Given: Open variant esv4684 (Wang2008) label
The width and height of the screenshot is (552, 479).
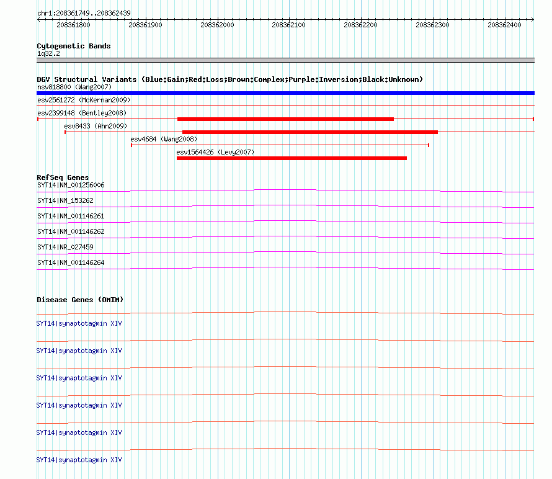Looking at the screenshot, I should click(164, 139).
